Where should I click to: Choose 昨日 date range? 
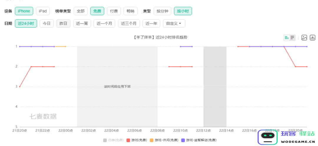pyautogui.click(x=63, y=24)
